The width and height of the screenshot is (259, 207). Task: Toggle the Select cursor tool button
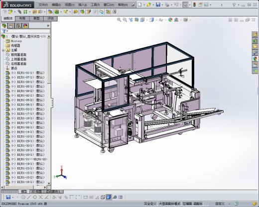pyautogui.click(x=185, y=4)
